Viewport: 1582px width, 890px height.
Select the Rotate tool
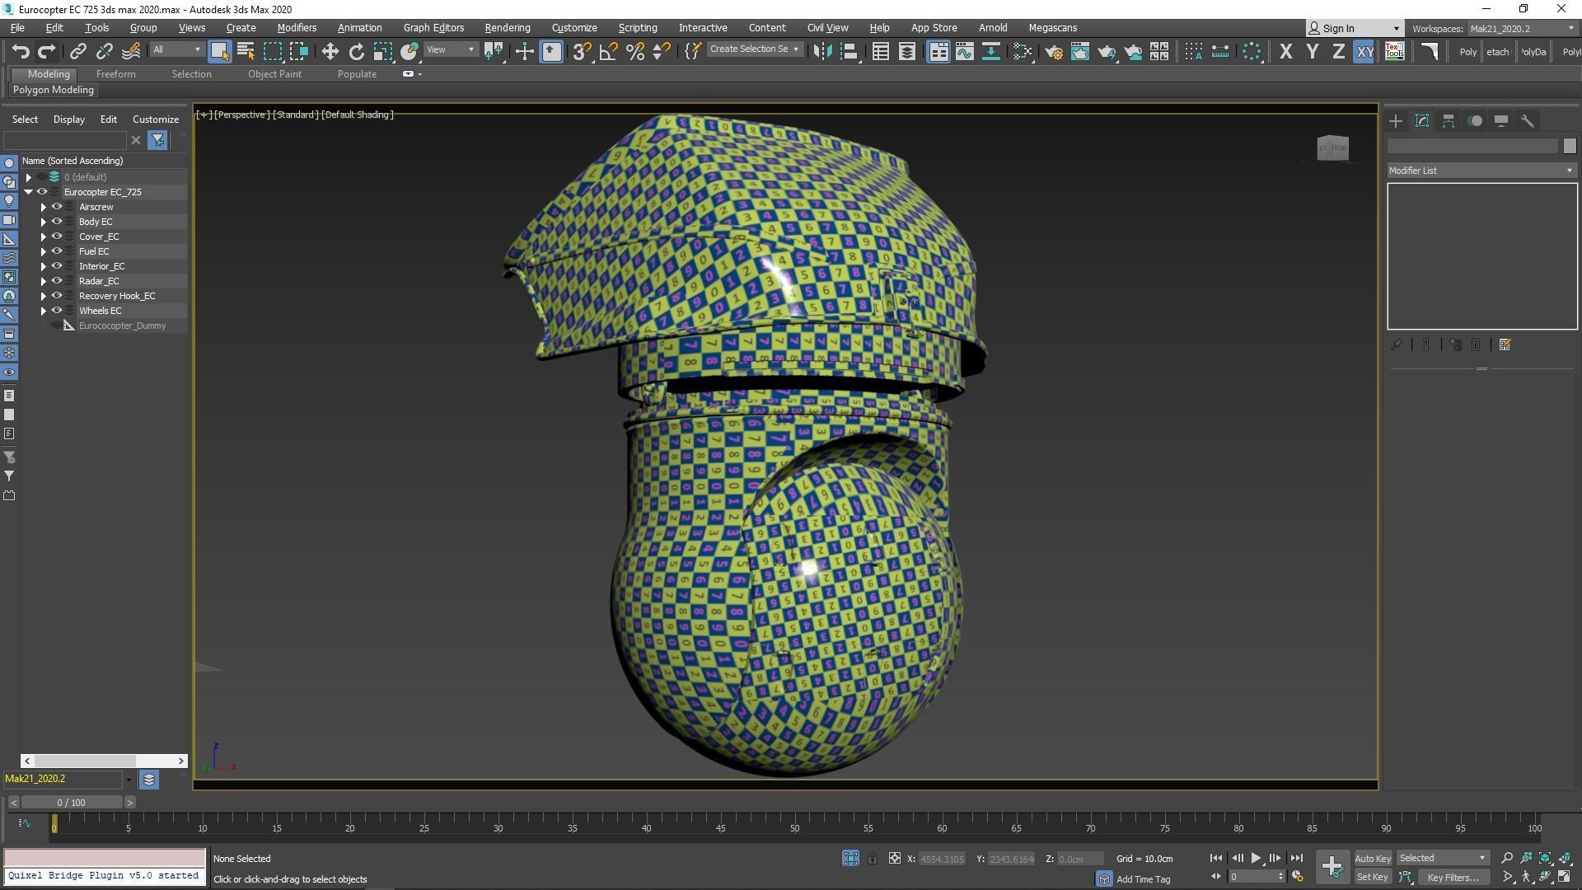[x=356, y=51]
